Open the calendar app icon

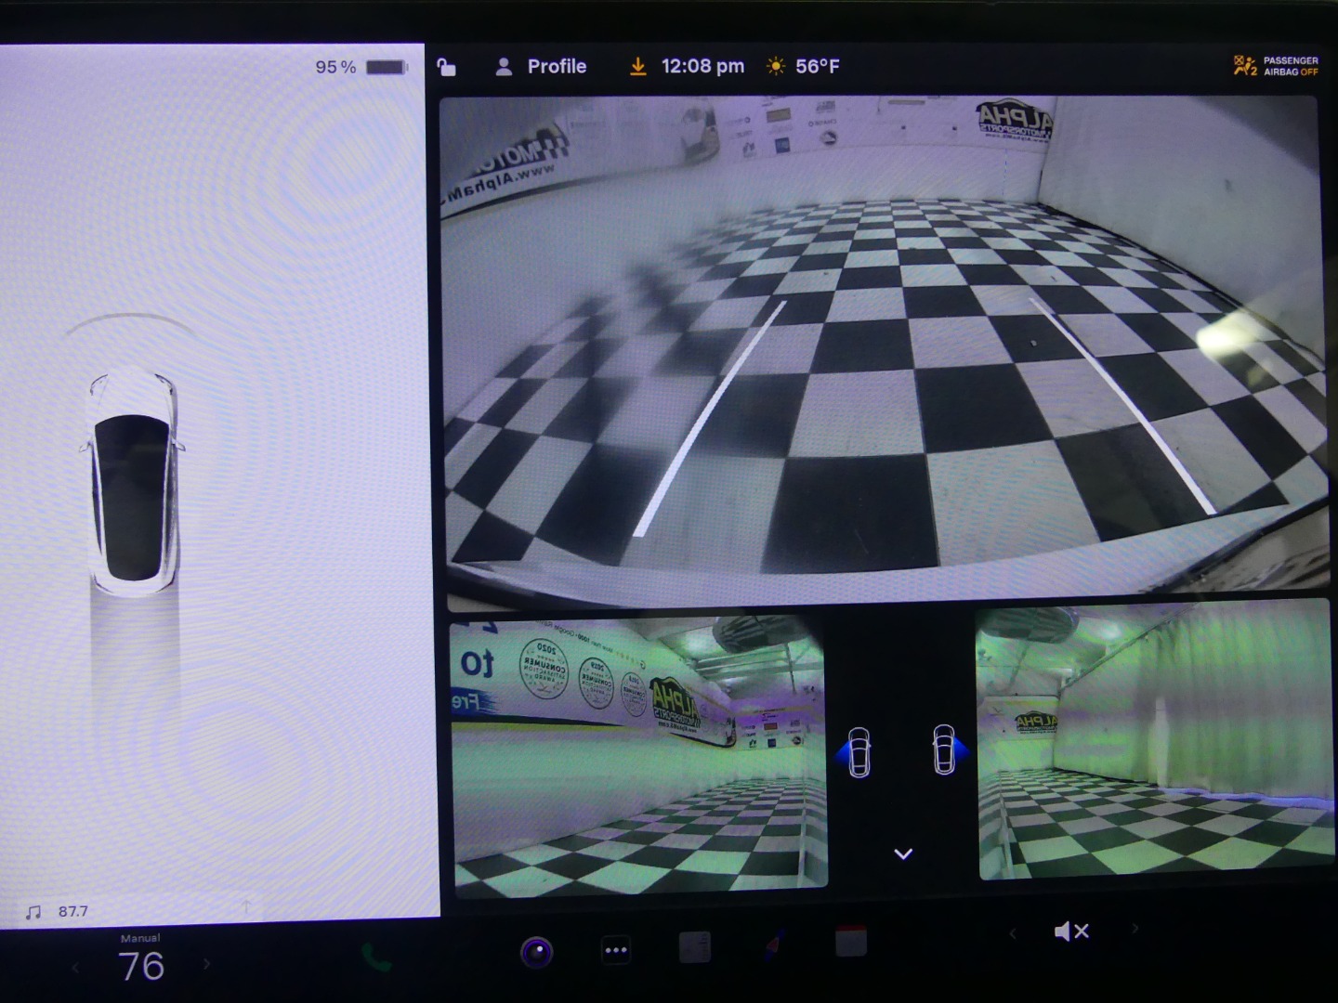[x=851, y=942]
